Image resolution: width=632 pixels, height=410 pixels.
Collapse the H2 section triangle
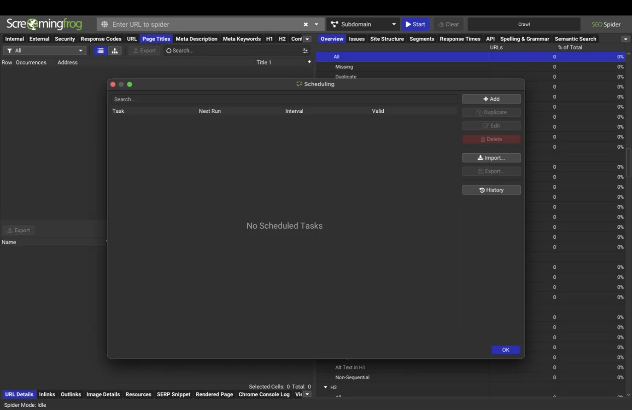coord(326,387)
